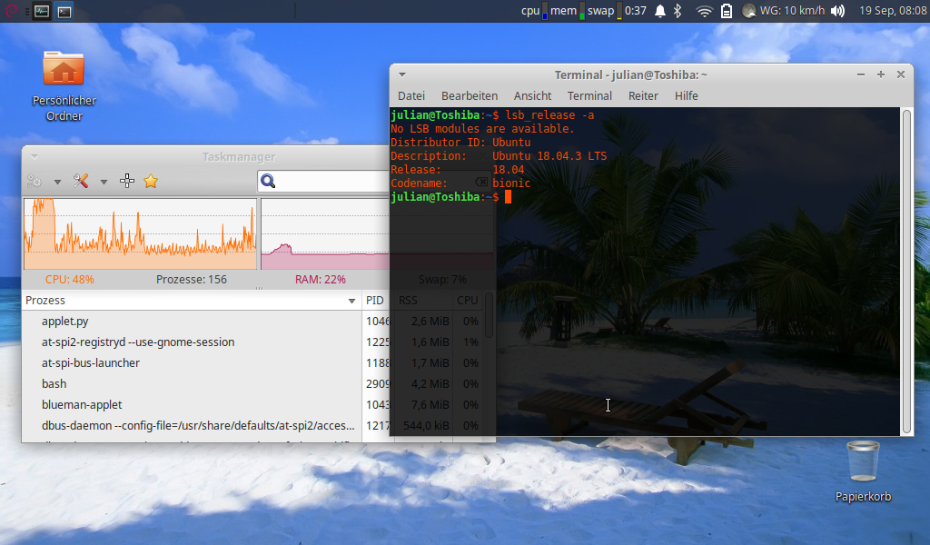The image size is (930, 545).
Task: Open Taskmanager settings wrench-and-screwdriver icon
Action: pos(81,181)
